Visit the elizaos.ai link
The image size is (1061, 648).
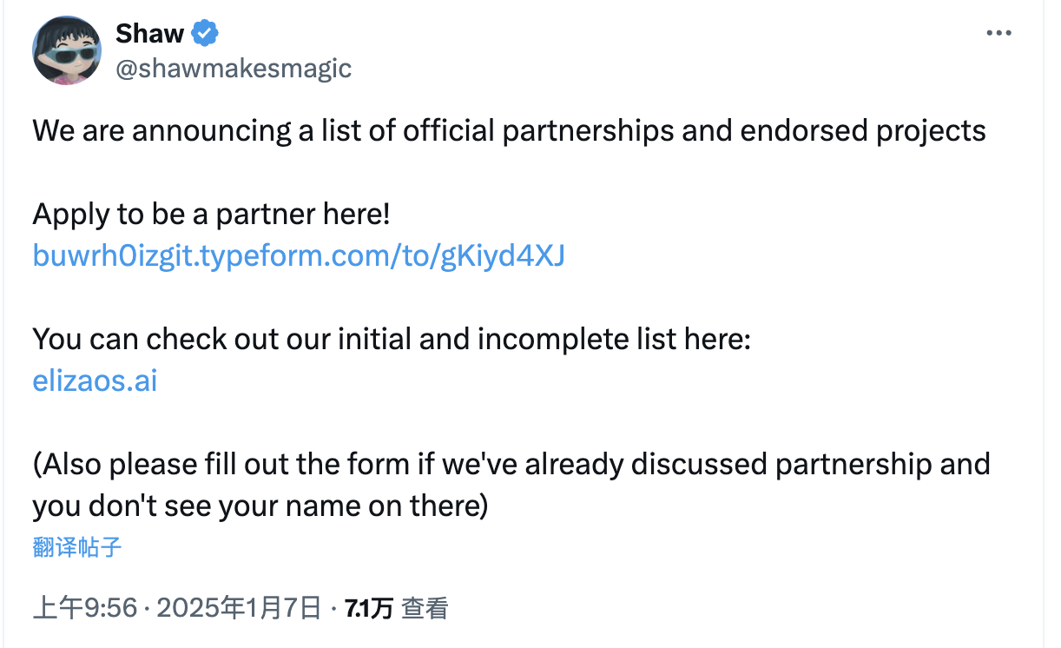[95, 380]
